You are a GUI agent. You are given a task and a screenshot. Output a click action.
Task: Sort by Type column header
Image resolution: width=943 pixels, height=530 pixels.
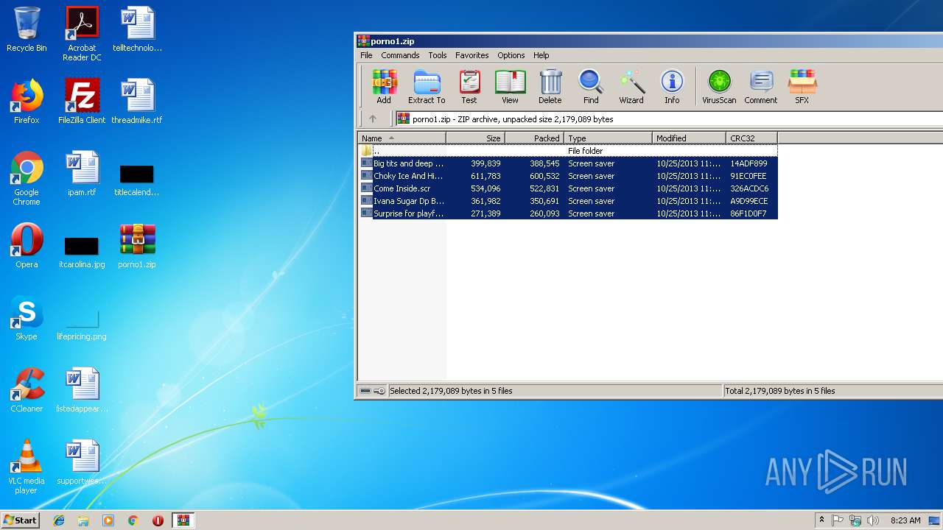pyautogui.click(x=609, y=138)
